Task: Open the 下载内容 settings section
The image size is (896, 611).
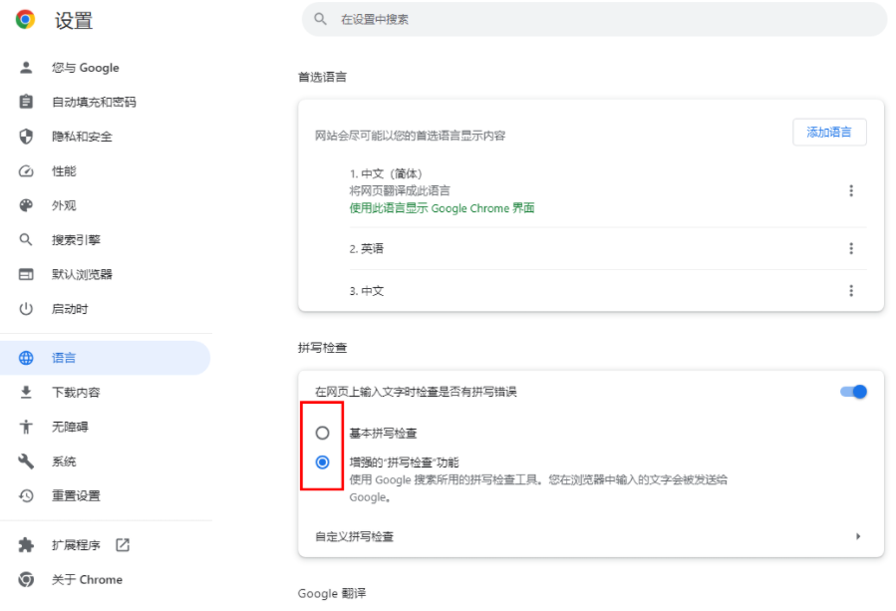Action: coord(105,392)
